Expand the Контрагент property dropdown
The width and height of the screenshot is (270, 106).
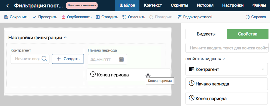[x=263, y=69]
